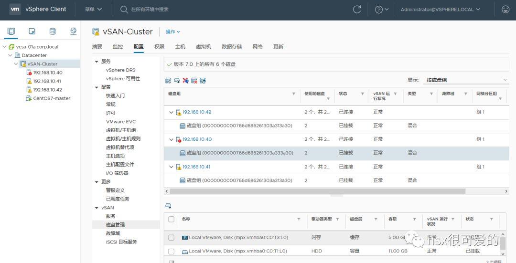Click the vSphere Client vm logo
Image resolution: width=516 pixels, height=263 pixels.
tap(15, 9)
